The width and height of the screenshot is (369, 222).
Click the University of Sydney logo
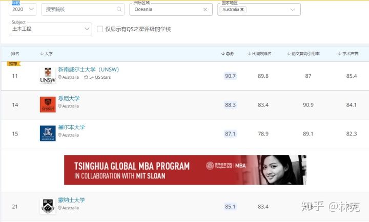48,104
